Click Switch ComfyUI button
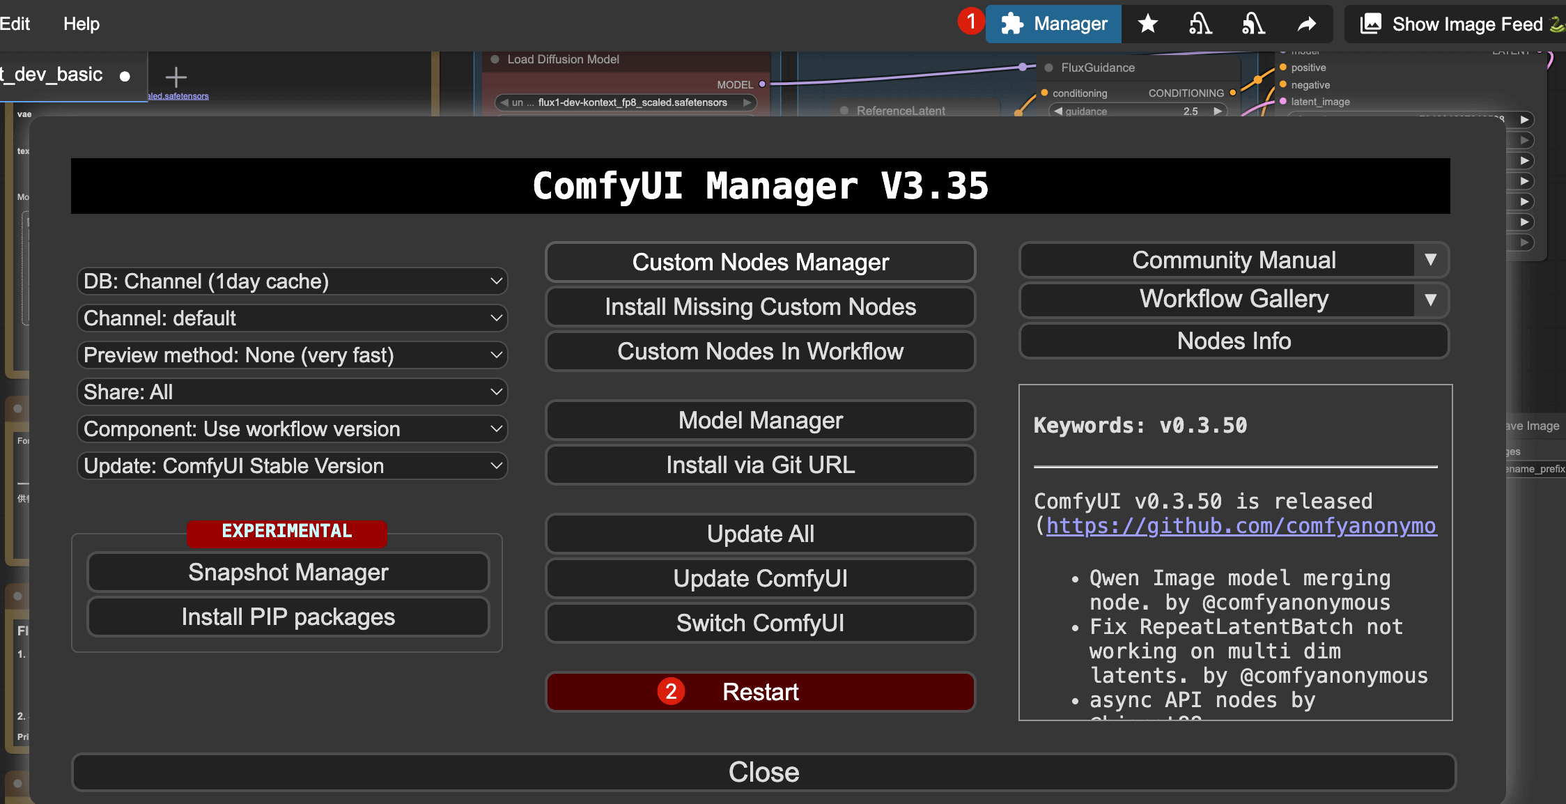1566x804 pixels. pos(761,623)
